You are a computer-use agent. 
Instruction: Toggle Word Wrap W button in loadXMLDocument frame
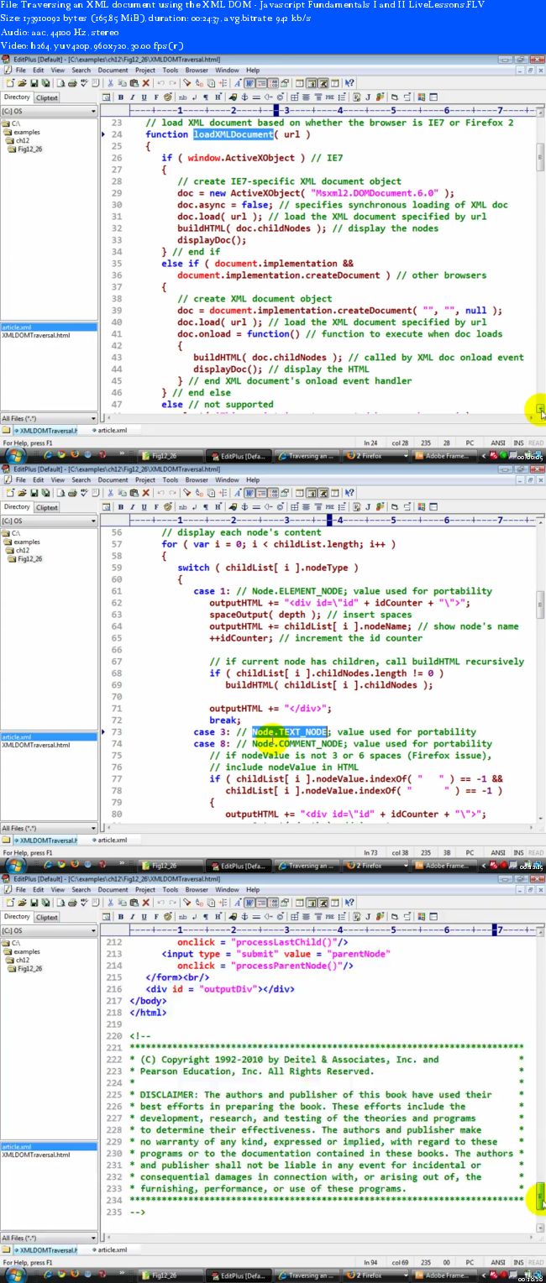[x=249, y=83]
